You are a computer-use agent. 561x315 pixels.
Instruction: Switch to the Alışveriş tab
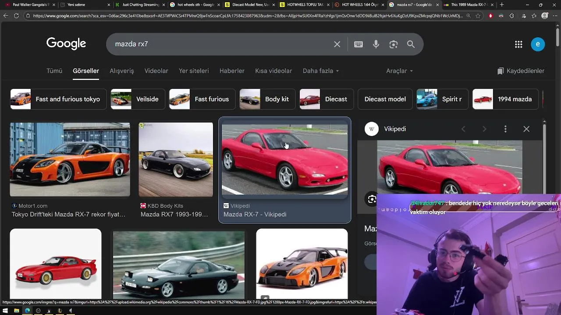tap(122, 71)
